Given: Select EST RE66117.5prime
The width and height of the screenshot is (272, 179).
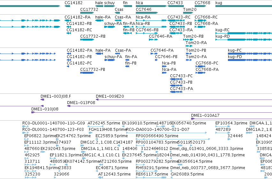Looking at the screenshot, I should click(152, 174).
